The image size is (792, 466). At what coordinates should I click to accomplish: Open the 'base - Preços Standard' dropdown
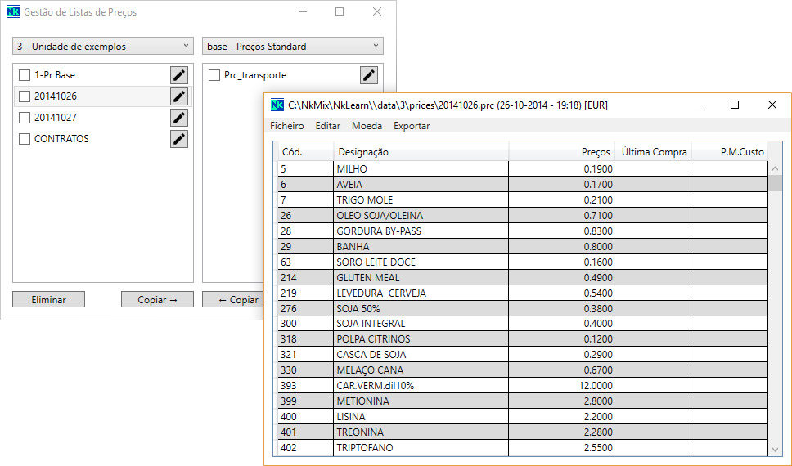(292, 47)
